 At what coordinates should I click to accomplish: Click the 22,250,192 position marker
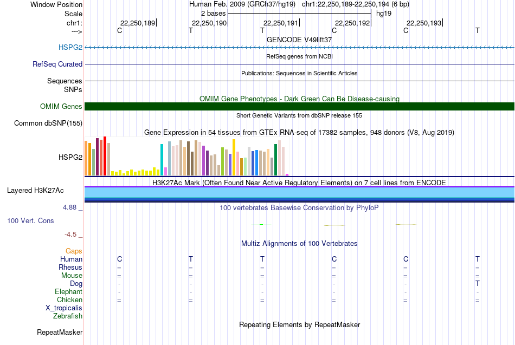coord(352,23)
